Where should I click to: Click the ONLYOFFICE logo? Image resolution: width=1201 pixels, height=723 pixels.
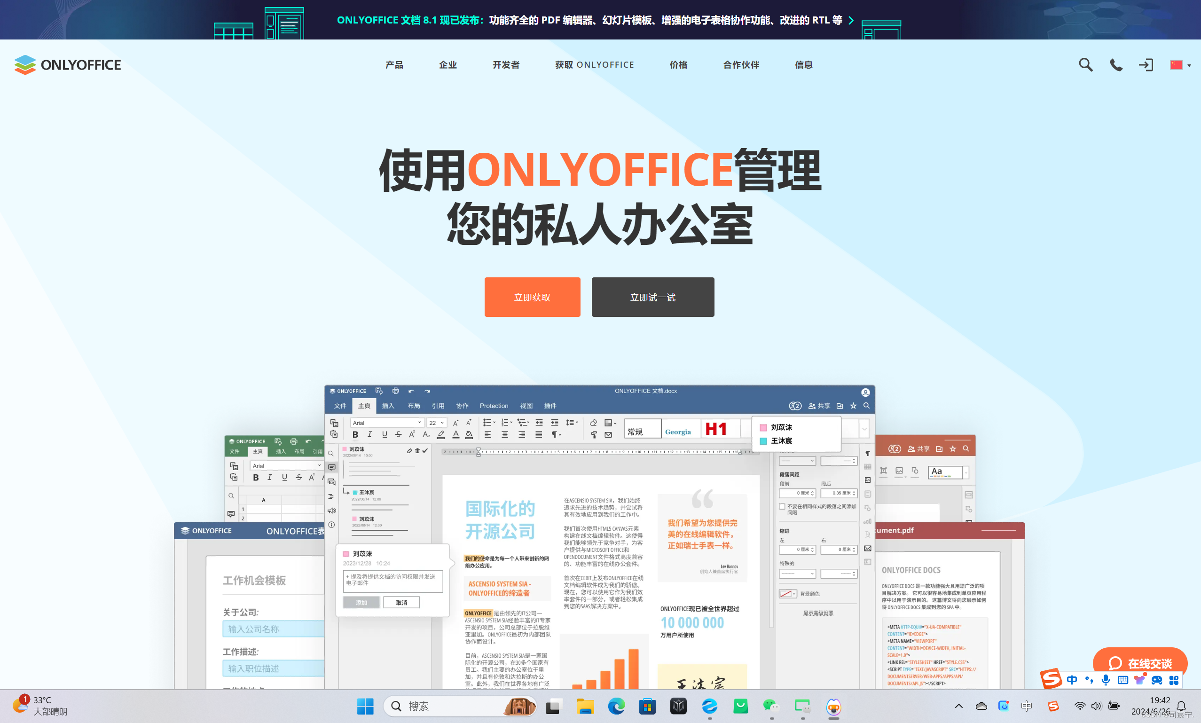[x=68, y=65]
